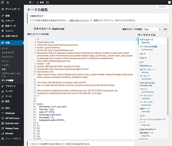
Task: Open the theme select dropdown showing Oria
Action: tap(152, 29)
